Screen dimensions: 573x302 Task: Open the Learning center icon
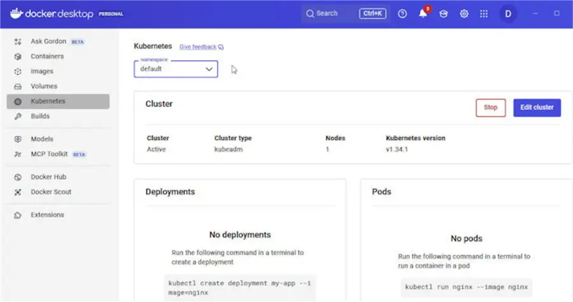click(x=443, y=14)
